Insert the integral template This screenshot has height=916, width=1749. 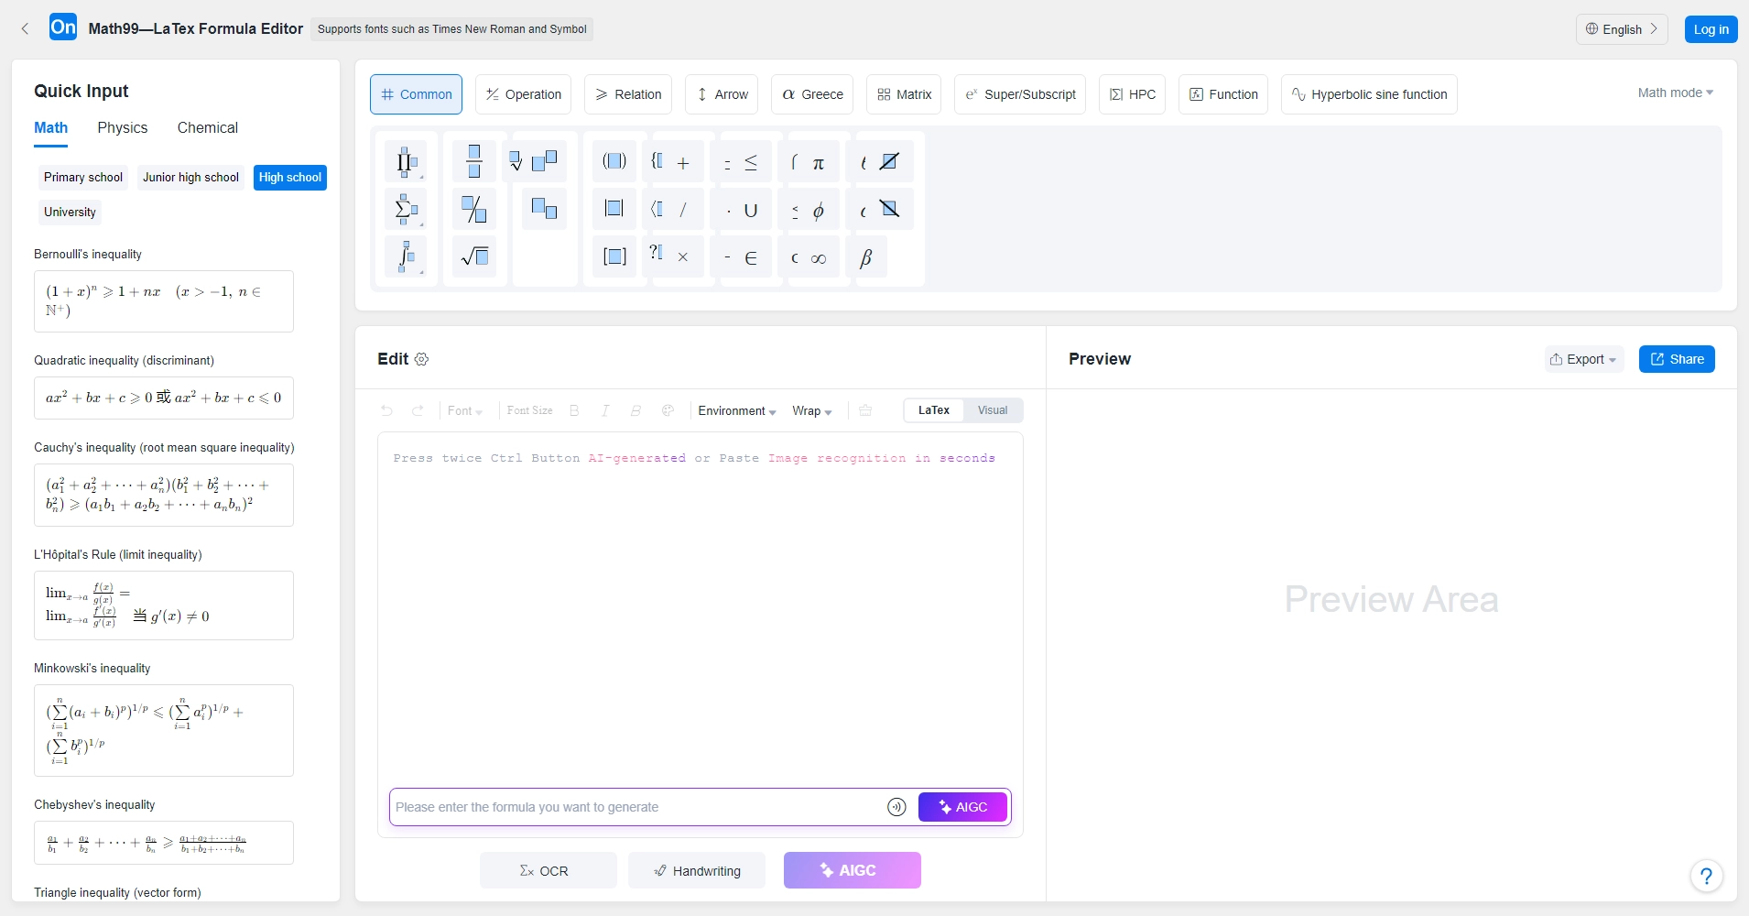pos(407,257)
